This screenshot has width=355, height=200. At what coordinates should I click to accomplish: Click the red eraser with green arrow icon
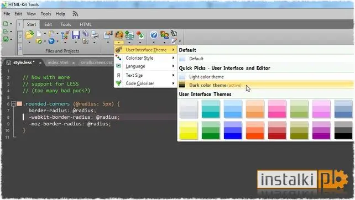[x=140, y=35]
